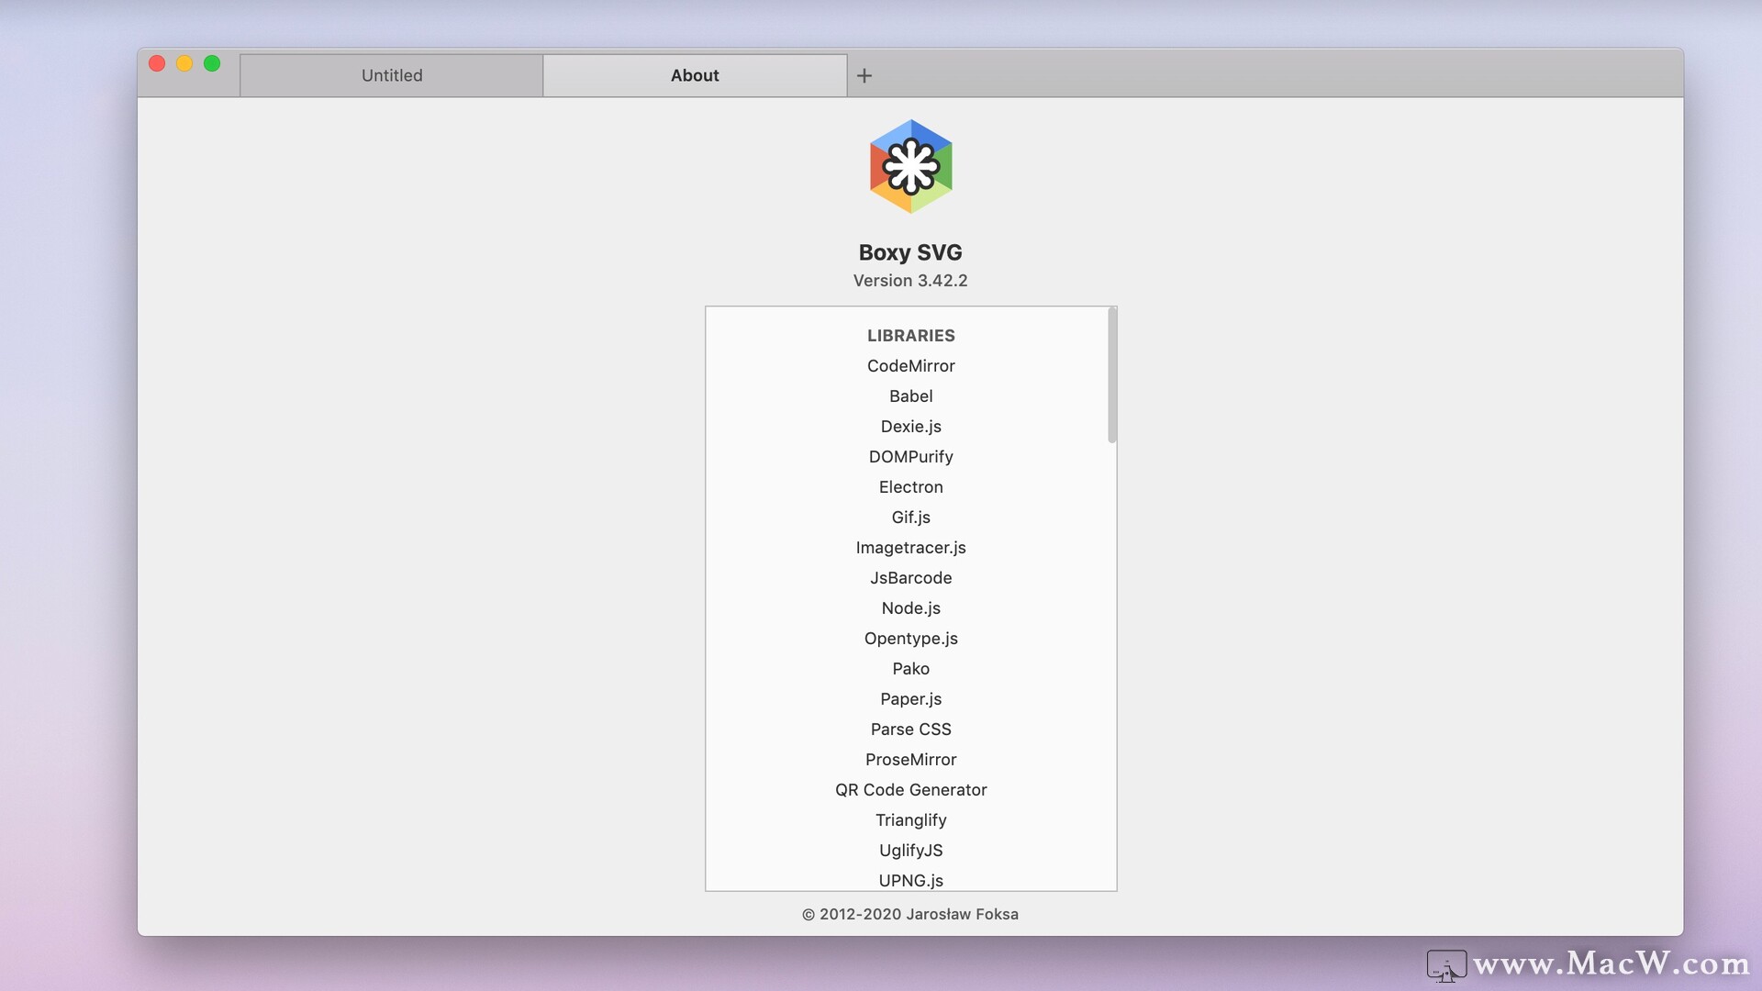The width and height of the screenshot is (1762, 991).
Task: Click the LIBRARIES heading
Action: click(x=911, y=336)
